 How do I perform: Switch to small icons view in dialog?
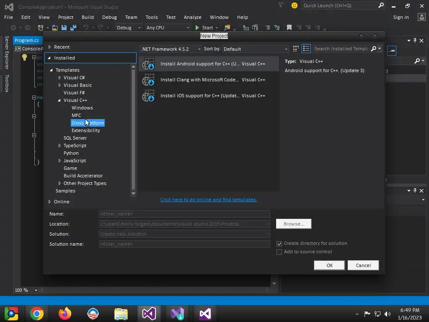point(296,49)
